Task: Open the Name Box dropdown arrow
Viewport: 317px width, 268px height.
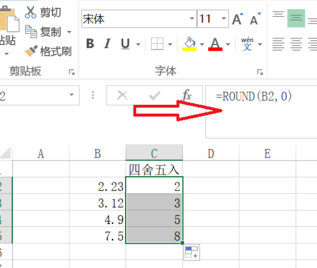Action: [x=72, y=95]
